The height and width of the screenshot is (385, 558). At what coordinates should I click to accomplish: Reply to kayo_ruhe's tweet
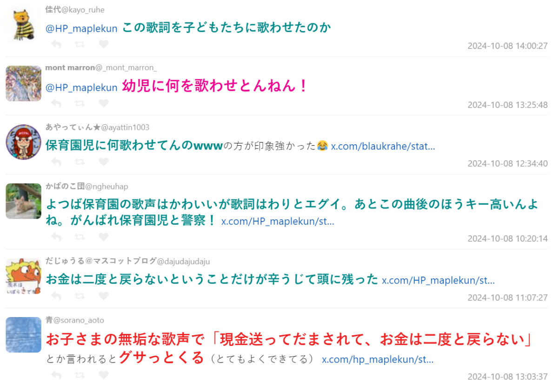point(56,44)
